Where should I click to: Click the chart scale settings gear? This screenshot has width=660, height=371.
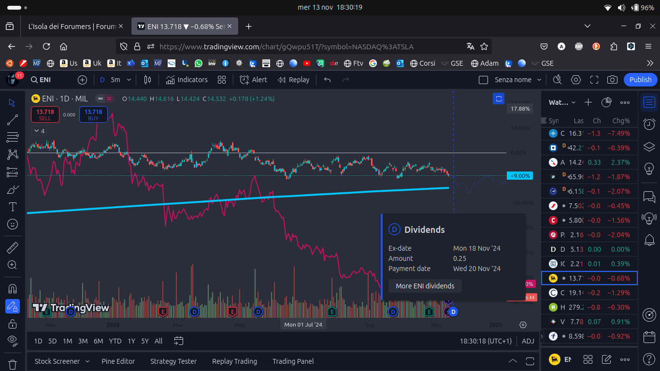pyautogui.click(x=523, y=325)
